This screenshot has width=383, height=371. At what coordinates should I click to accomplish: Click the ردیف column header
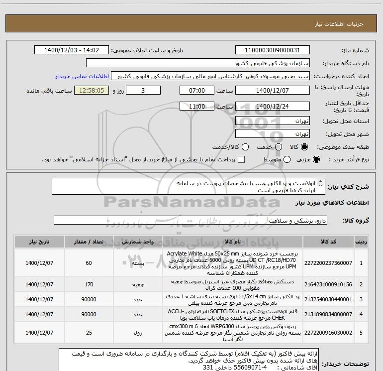[x=361, y=242]
